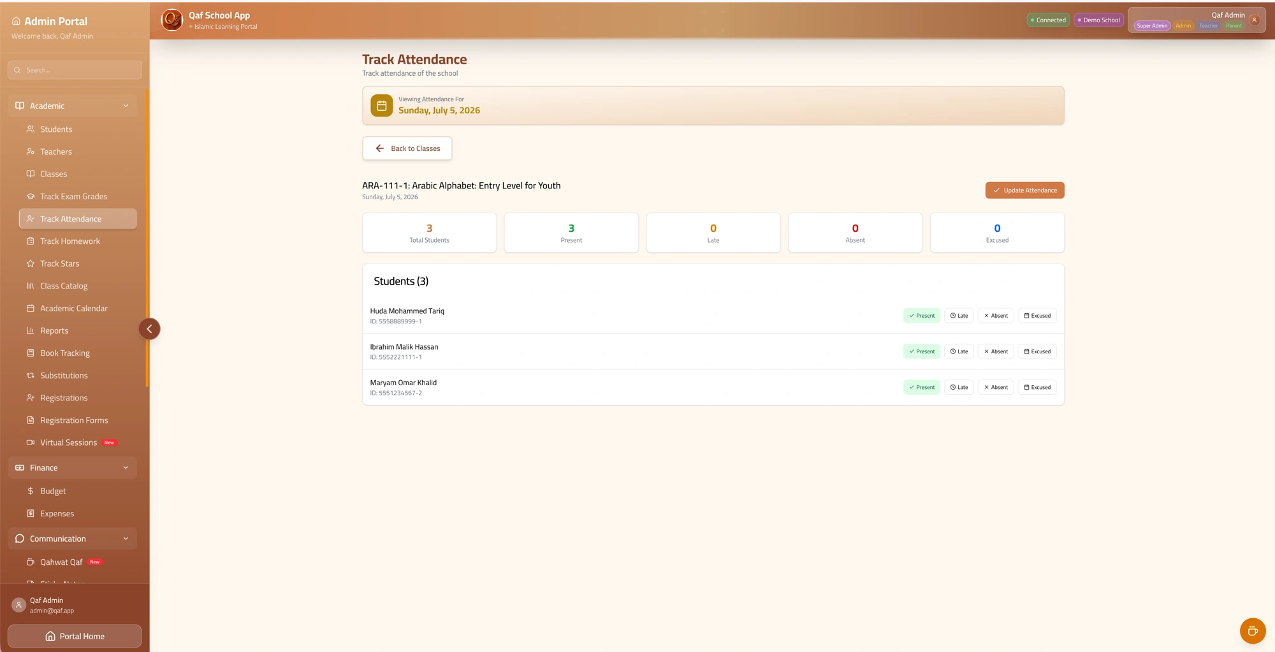This screenshot has height=652, width=1275.
Task: Collapse the sidebar with the arrow button
Action: tap(149, 329)
